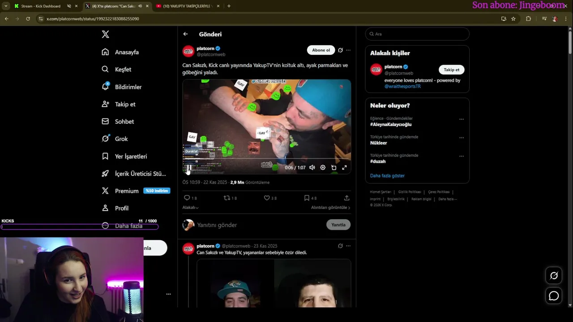
Task: Open the @wraithesportsTR link
Action: point(402,86)
